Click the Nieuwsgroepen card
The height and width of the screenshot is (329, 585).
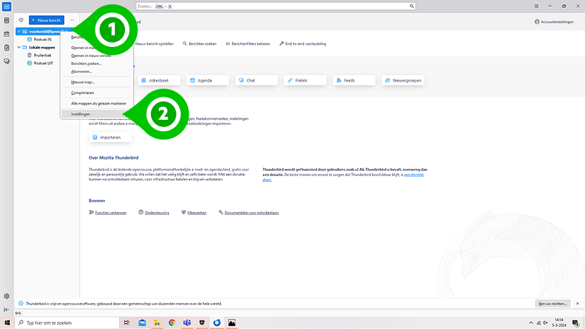point(403,81)
